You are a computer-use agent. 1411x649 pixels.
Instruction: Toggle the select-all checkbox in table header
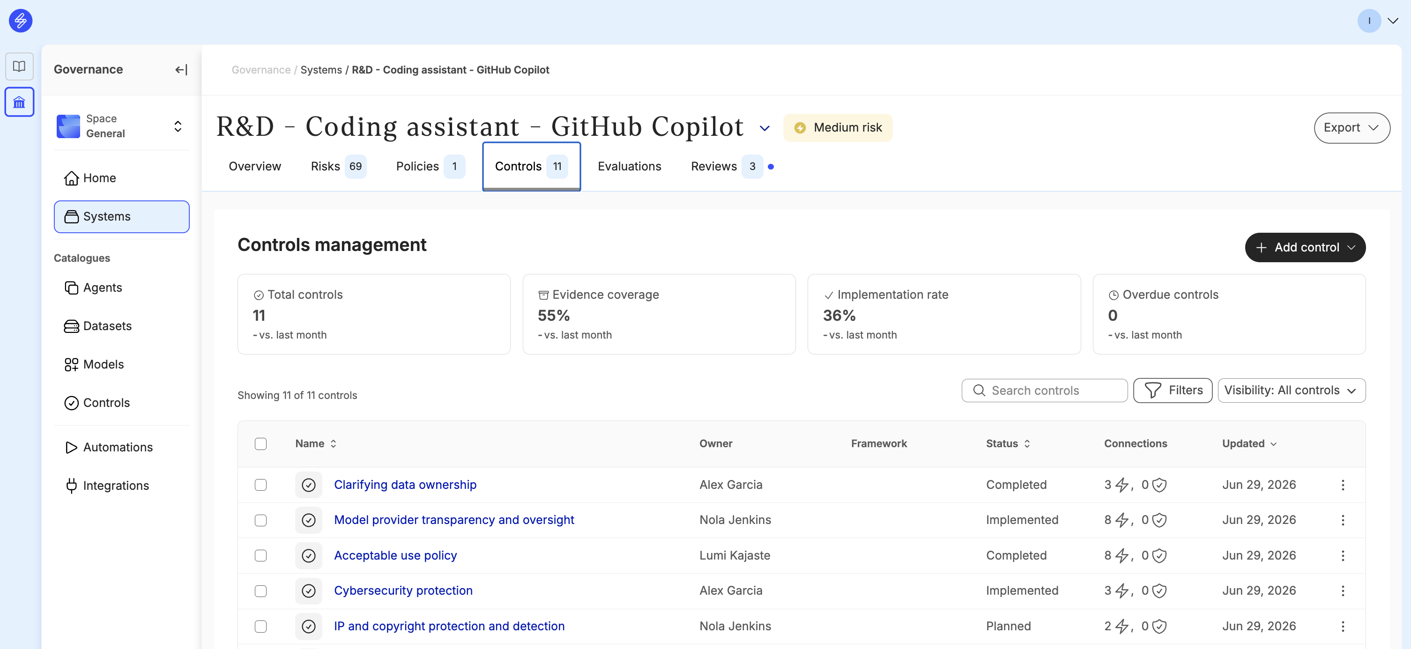click(x=261, y=443)
